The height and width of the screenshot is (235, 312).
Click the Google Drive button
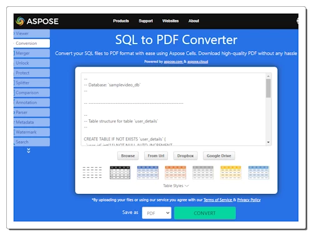(x=219, y=155)
